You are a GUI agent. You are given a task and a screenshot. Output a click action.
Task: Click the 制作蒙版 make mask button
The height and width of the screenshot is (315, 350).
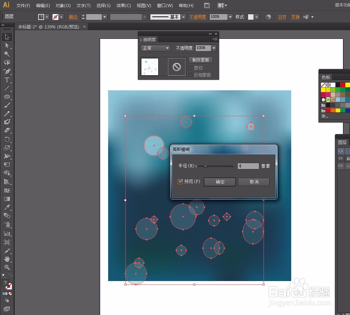click(x=201, y=60)
